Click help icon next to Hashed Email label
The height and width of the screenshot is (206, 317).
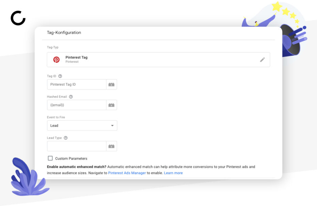pyautogui.click(x=71, y=97)
